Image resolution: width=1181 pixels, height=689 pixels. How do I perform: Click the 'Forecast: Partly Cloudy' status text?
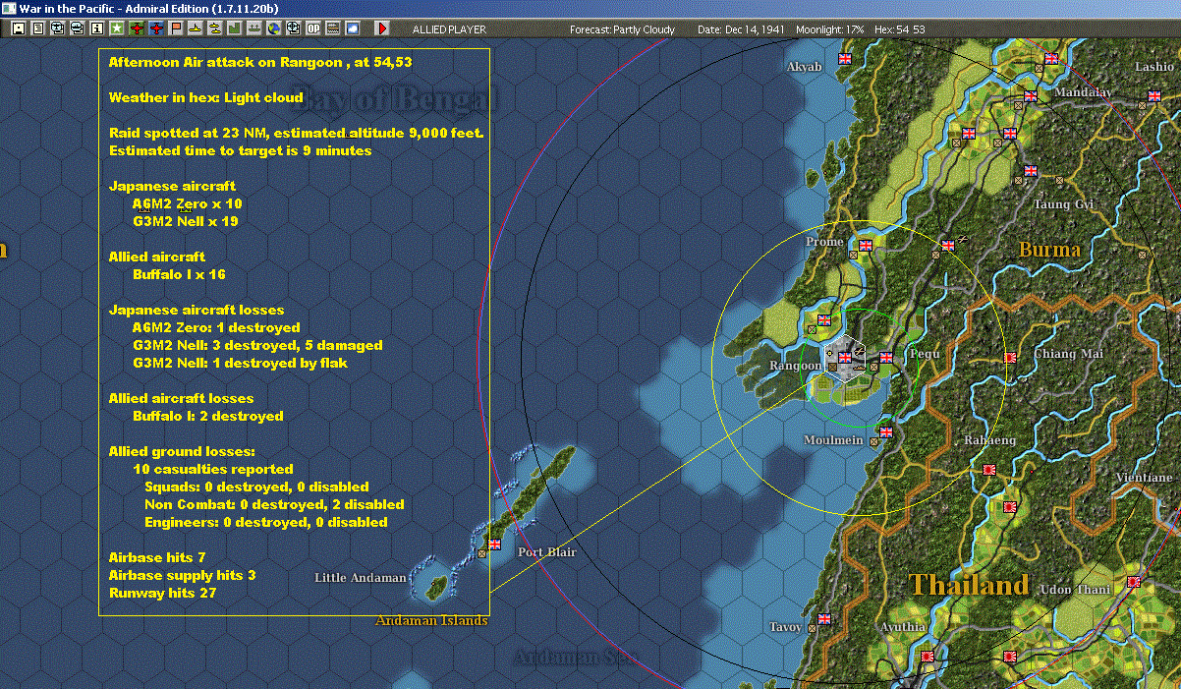tap(623, 29)
